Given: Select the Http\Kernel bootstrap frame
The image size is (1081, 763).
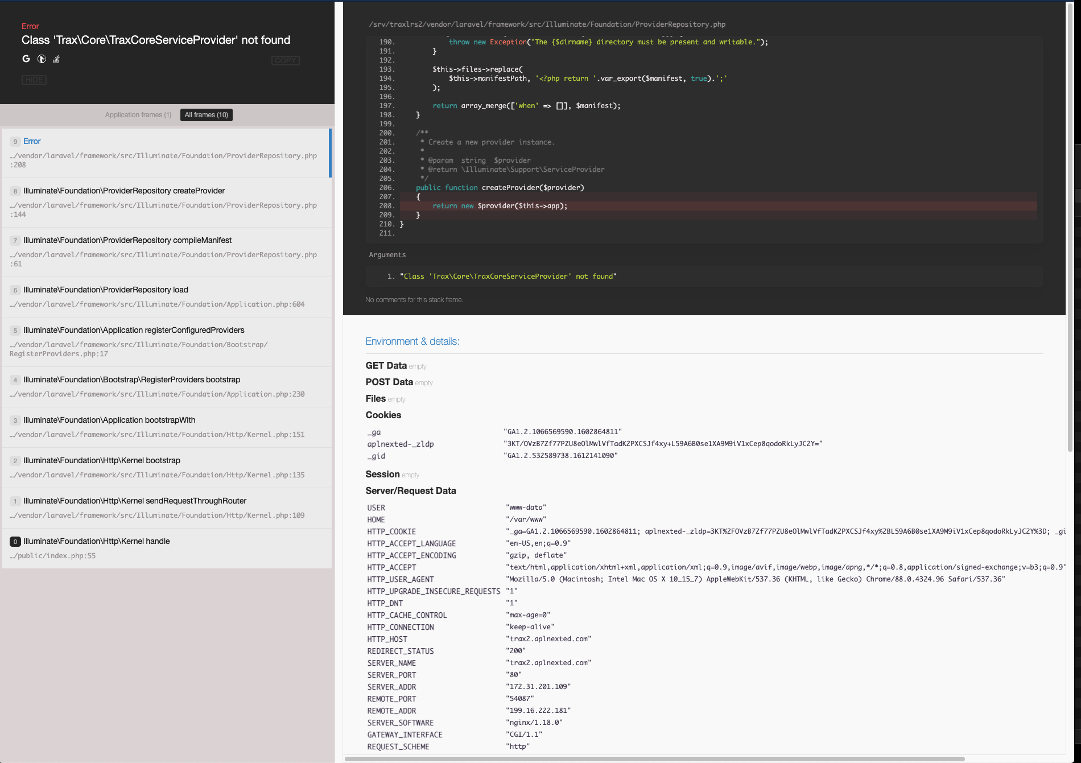Looking at the screenshot, I should (x=165, y=467).
